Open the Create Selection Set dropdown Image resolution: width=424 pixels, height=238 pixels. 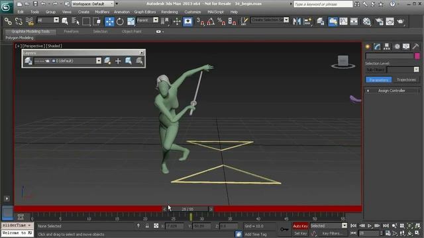pyautogui.click(x=286, y=20)
